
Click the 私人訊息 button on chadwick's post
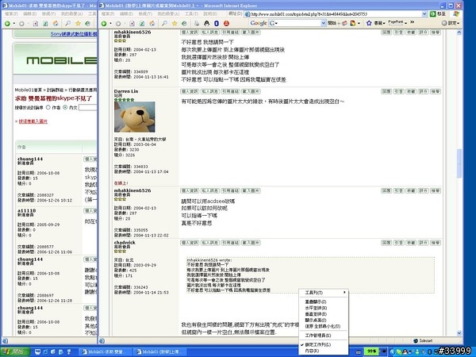210,243
